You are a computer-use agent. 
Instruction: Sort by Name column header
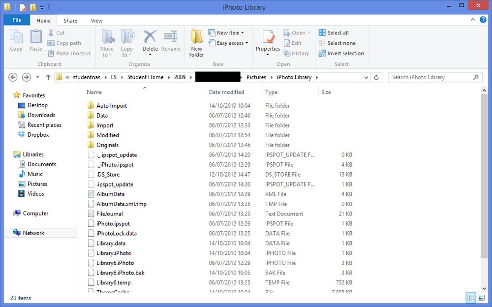pyautogui.click(x=94, y=92)
